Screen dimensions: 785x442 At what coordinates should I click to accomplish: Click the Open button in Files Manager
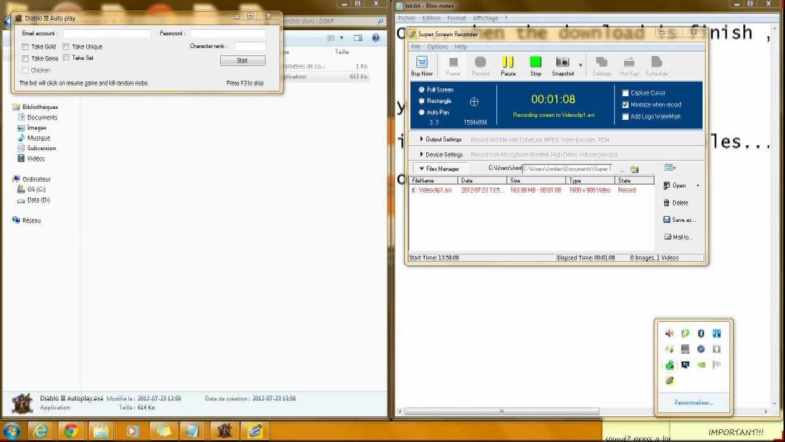[674, 185]
